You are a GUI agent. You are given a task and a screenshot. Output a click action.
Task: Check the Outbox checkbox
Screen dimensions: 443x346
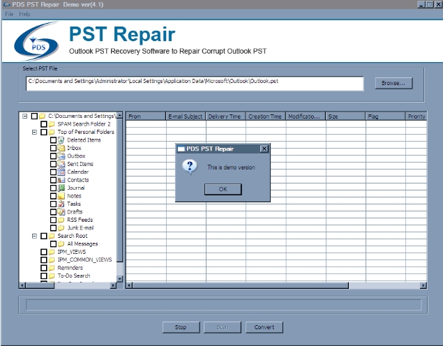(53, 156)
